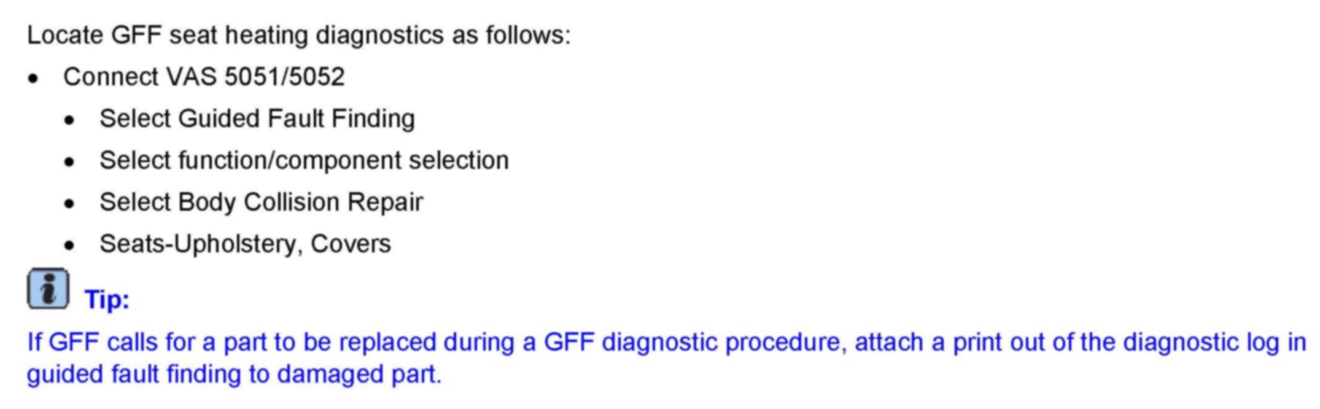Click the "Seats-Upholstery, Covers" entry

[245, 244]
